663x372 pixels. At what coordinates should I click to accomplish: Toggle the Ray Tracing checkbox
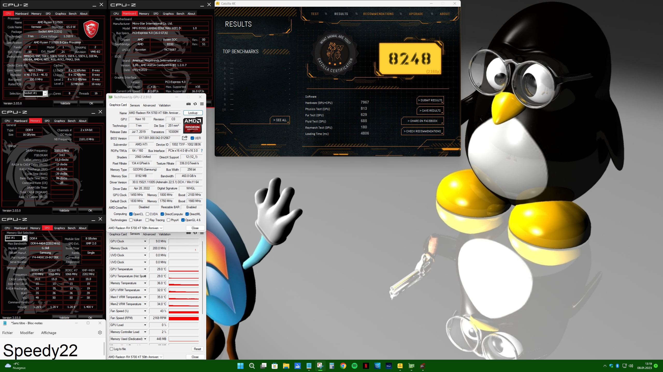[x=147, y=220]
